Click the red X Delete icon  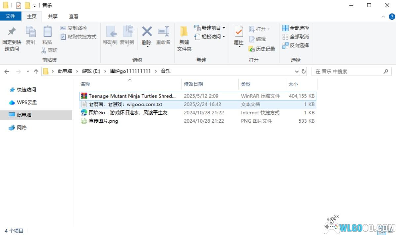click(x=147, y=32)
